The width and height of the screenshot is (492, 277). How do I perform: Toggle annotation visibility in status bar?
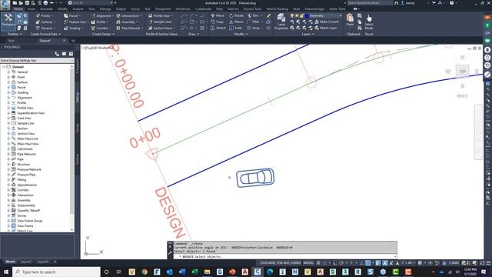click(x=385, y=263)
